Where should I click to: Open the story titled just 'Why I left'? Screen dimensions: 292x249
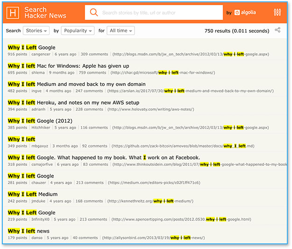coord(21,139)
